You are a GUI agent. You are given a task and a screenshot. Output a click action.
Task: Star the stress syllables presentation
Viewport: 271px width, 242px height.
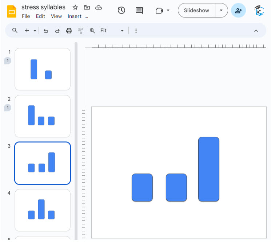coord(75,7)
